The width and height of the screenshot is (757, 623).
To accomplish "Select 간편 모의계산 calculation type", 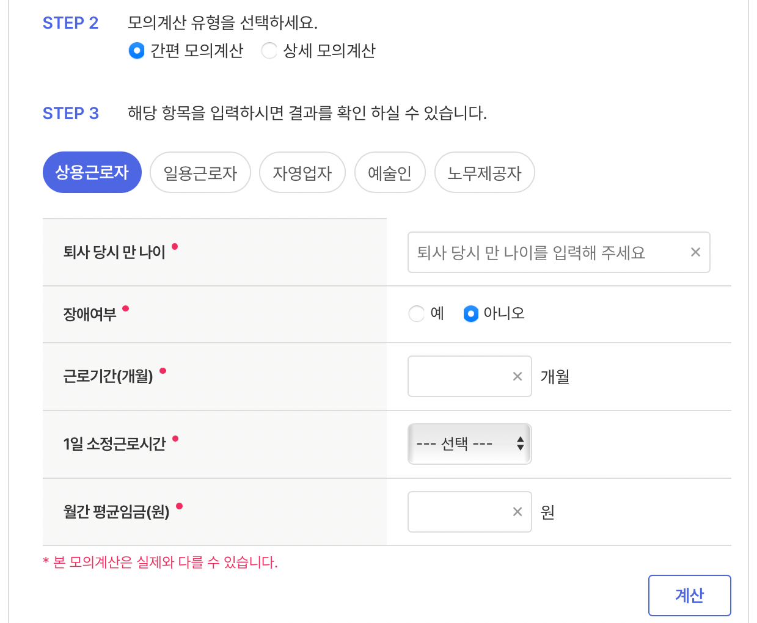I will pos(136,51).
